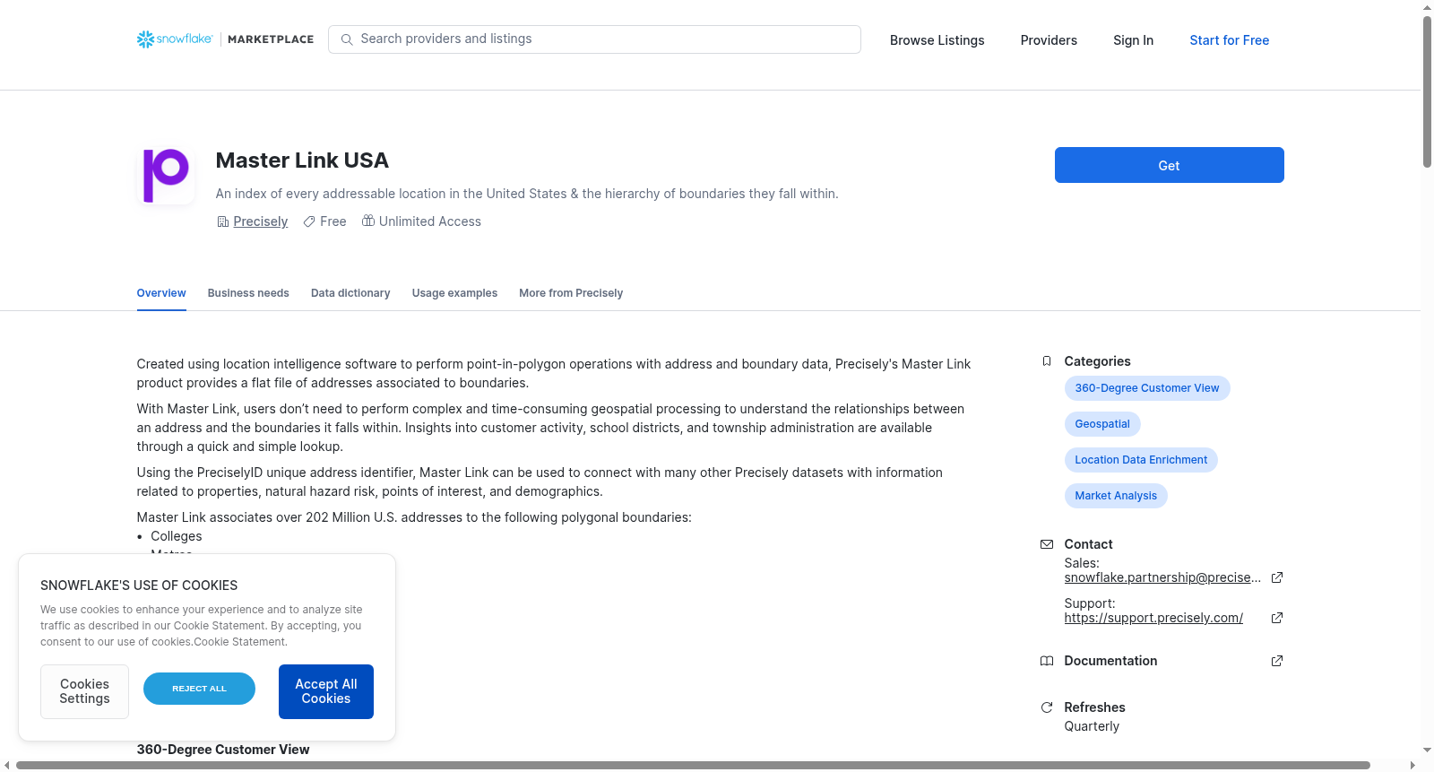
Task: Click the Categories bookmark icon
Action: 1046,361
